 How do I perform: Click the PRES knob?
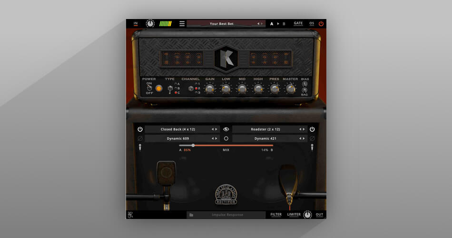[274, 89]
